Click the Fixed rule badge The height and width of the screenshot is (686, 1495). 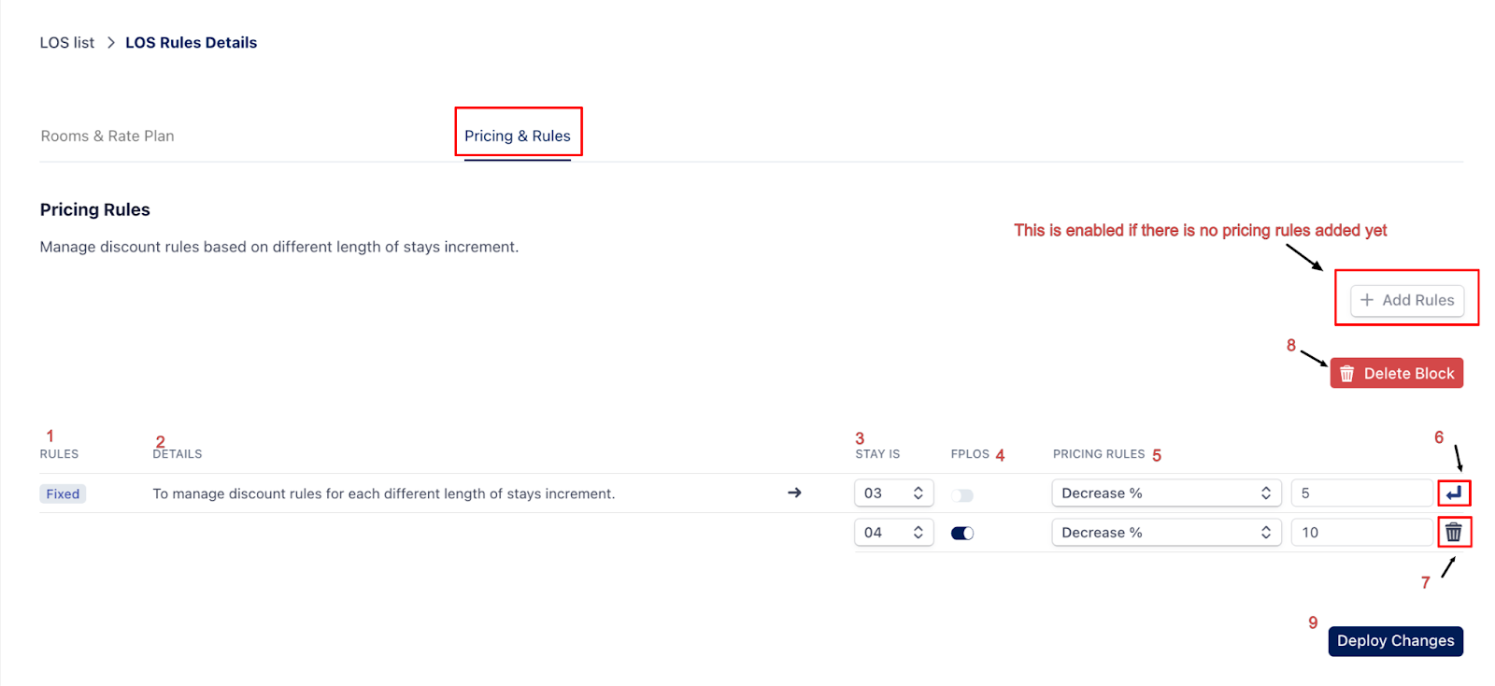pos(63,494)
